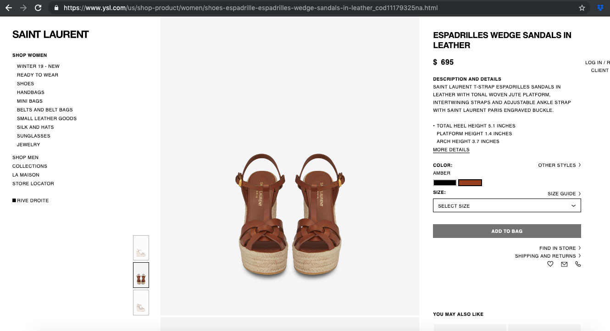Click the site lock icon in address bar
Image resolution: width=610 pixels, height=331 pixels.
[56, 8]
